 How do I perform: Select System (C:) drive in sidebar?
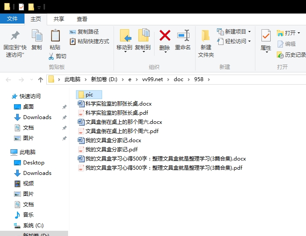click(29, 226)
